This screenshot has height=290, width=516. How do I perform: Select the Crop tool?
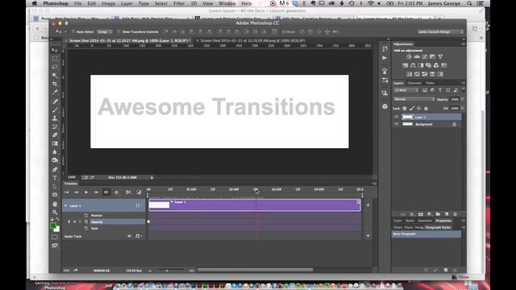click(55, 84)
